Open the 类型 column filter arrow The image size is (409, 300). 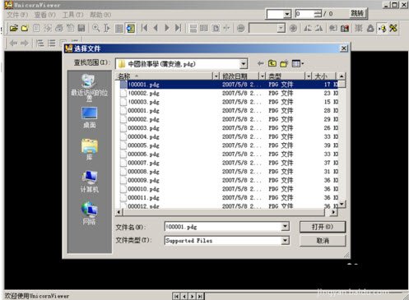[x=309, y=76]
